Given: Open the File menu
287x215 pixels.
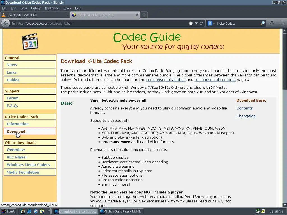Looking at the screenshot, I should [4, 8].
